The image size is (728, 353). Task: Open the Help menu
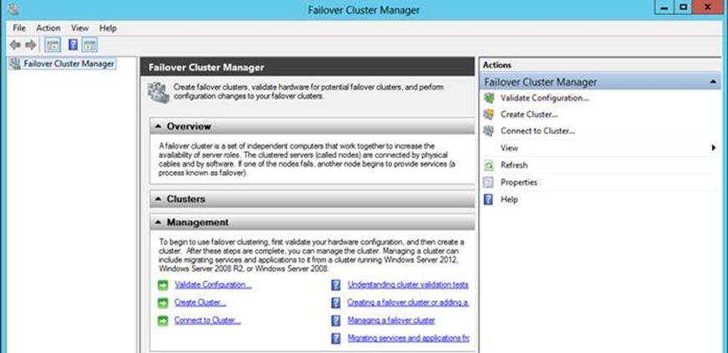pyautogui.click(x=108, y=28)
